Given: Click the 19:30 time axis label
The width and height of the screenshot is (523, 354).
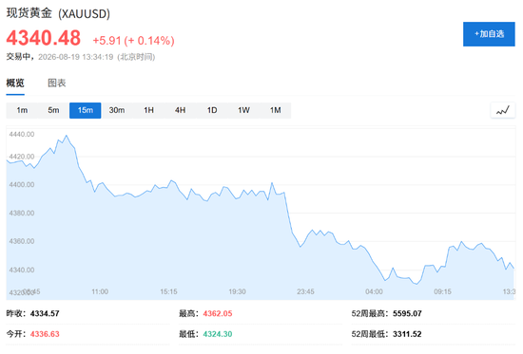Looking at the screenshot, I should coord(237,291).
